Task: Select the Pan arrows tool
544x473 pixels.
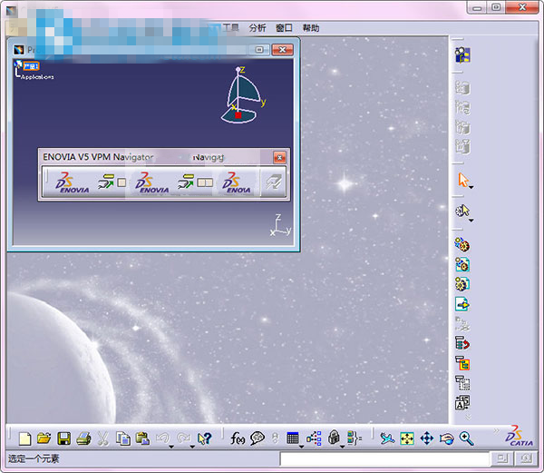Action: pyautogui.click(x=427, y=439)
